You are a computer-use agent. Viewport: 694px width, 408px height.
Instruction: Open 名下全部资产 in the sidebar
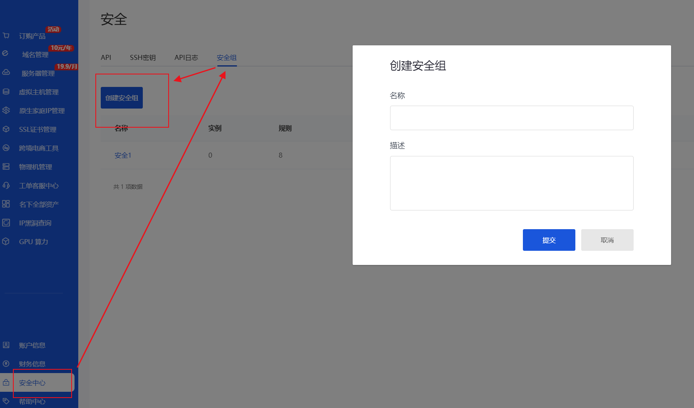(x=39, y=204)
